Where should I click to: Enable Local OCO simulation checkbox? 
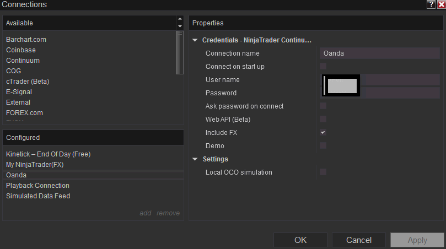pyautogui.click(x=323, y=172)
